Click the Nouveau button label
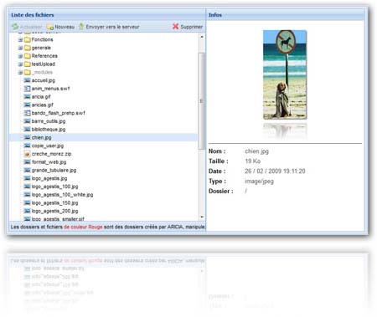 click(x=65, y=27)
